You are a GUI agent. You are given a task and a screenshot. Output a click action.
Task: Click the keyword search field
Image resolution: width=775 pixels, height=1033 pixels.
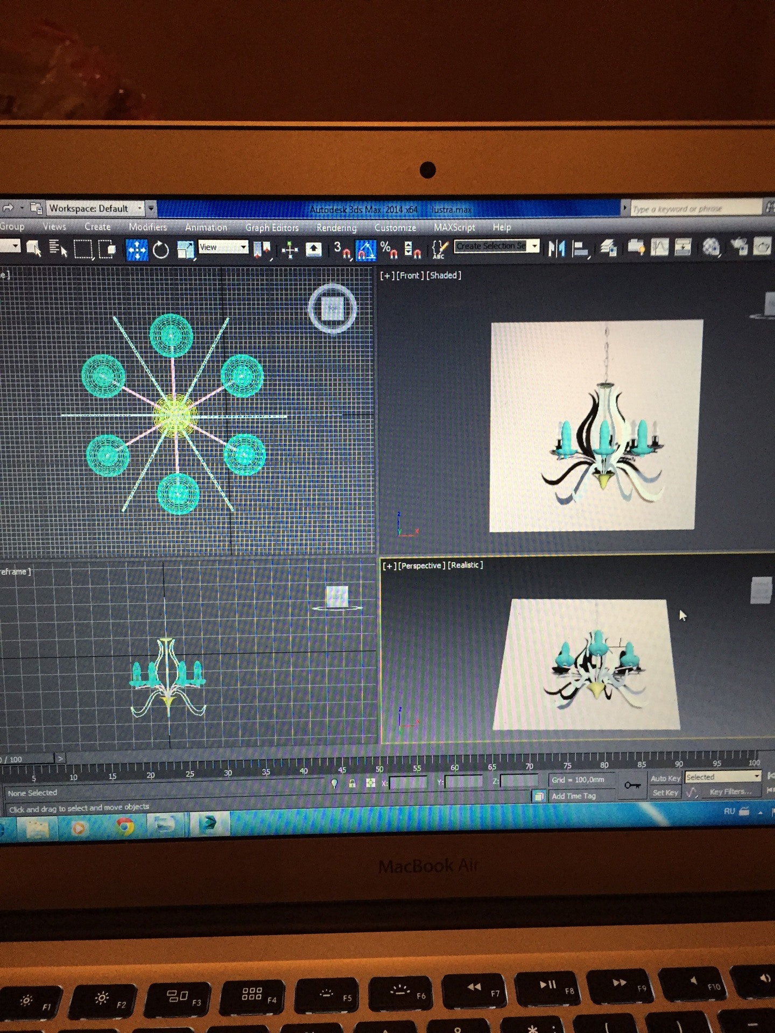click(x=695, y=208)
